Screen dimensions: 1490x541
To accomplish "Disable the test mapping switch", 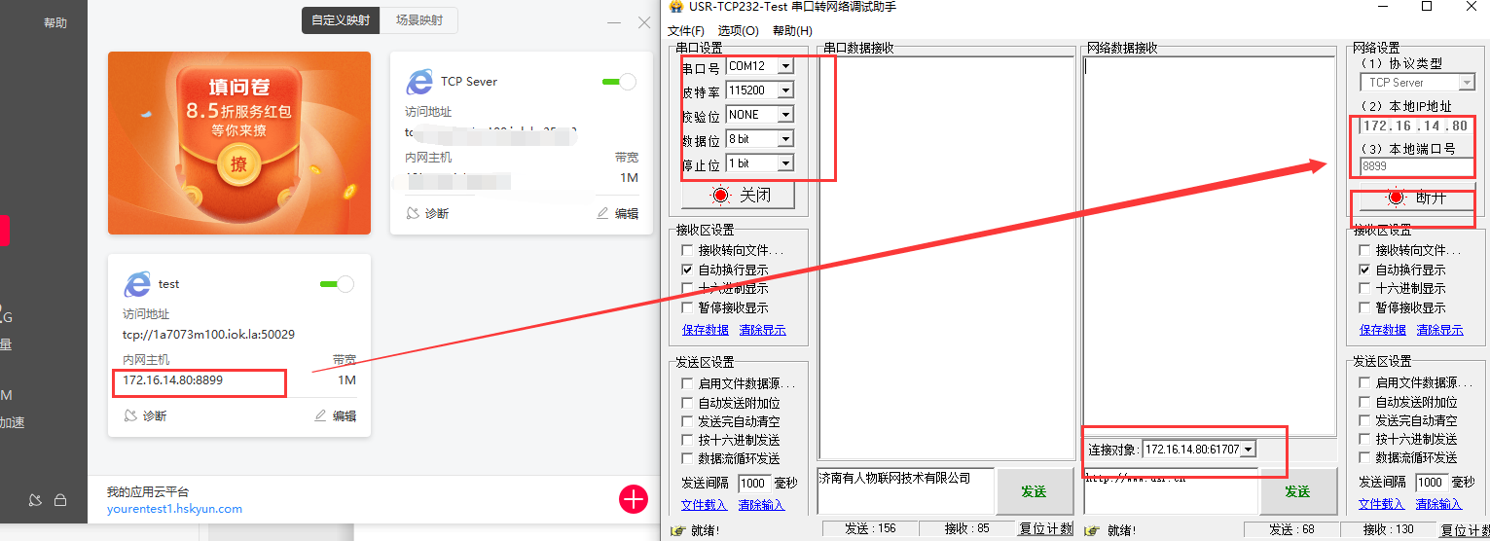I will pyautogui.click(x=337, y=284).
